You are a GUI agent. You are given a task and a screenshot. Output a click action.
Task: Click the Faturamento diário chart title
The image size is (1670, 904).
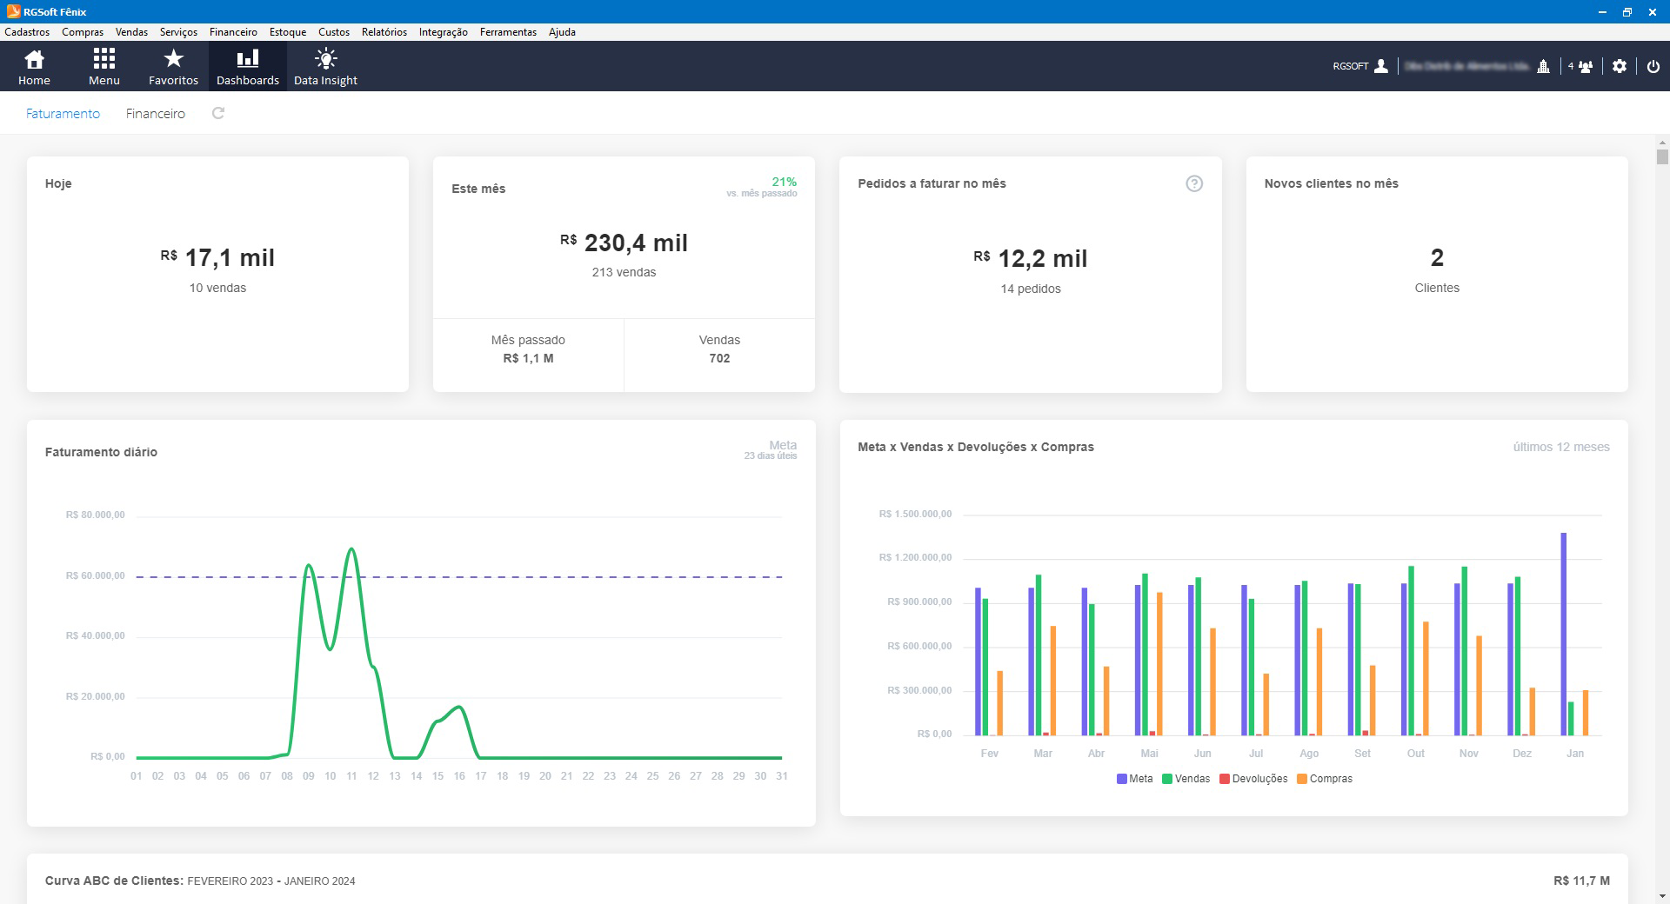(x=101, y=452)
